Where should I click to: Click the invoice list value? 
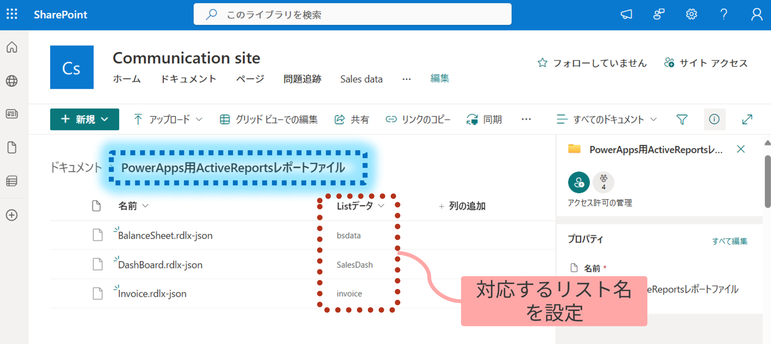349,293
